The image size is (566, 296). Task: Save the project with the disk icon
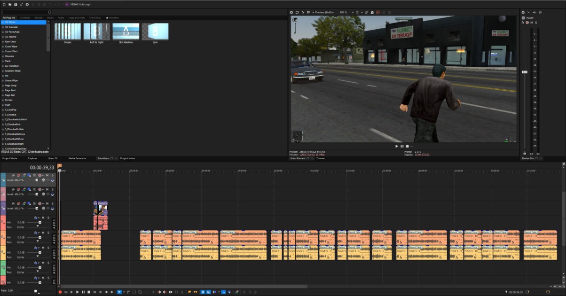[x=16, y=4]
